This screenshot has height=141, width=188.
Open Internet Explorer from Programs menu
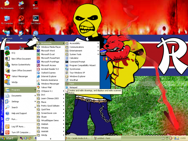pos(51,76)
